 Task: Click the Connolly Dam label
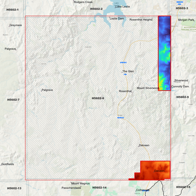point(180,86)
